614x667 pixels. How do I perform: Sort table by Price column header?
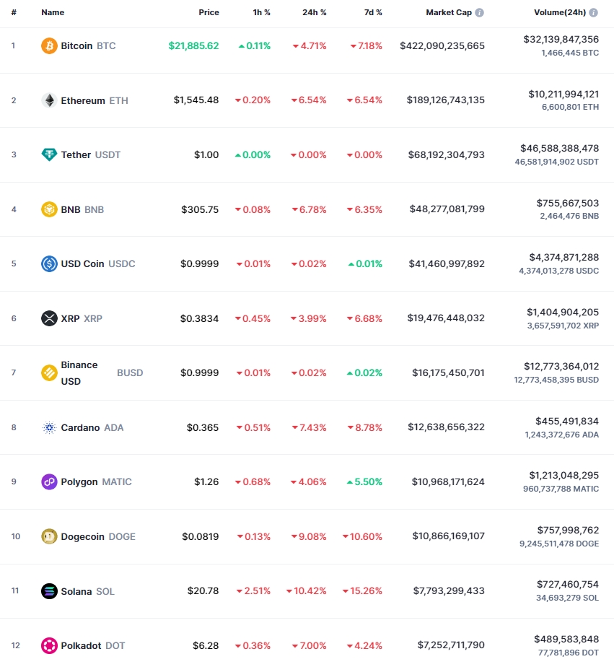pyautogui.click(x=209, y=12)
